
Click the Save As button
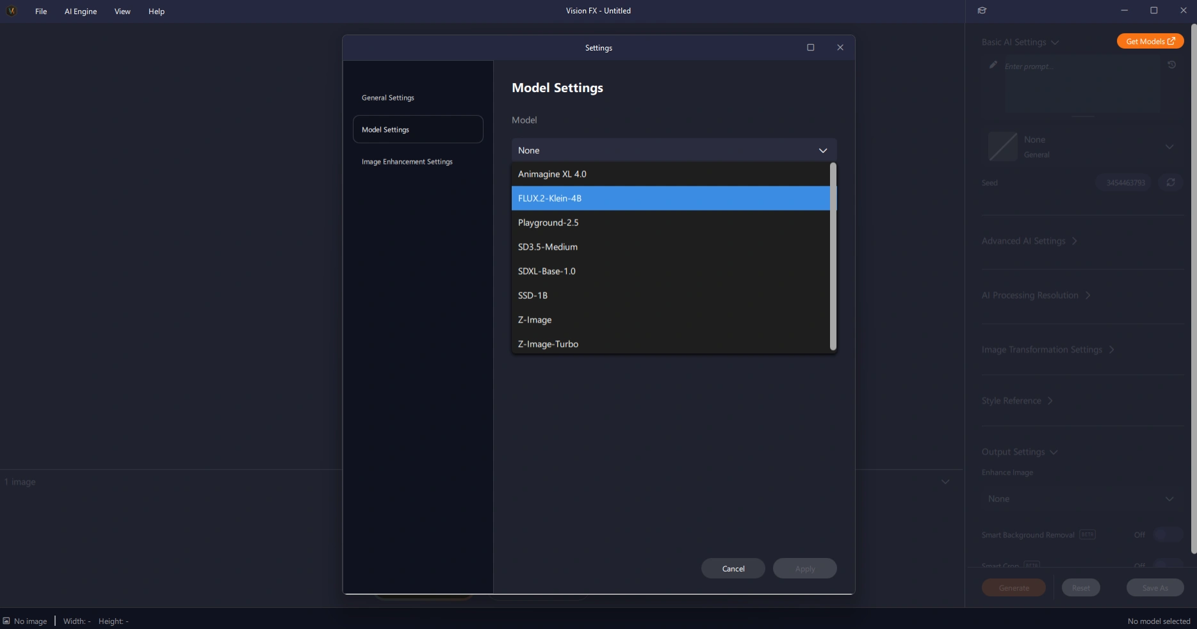point(1155,587)
